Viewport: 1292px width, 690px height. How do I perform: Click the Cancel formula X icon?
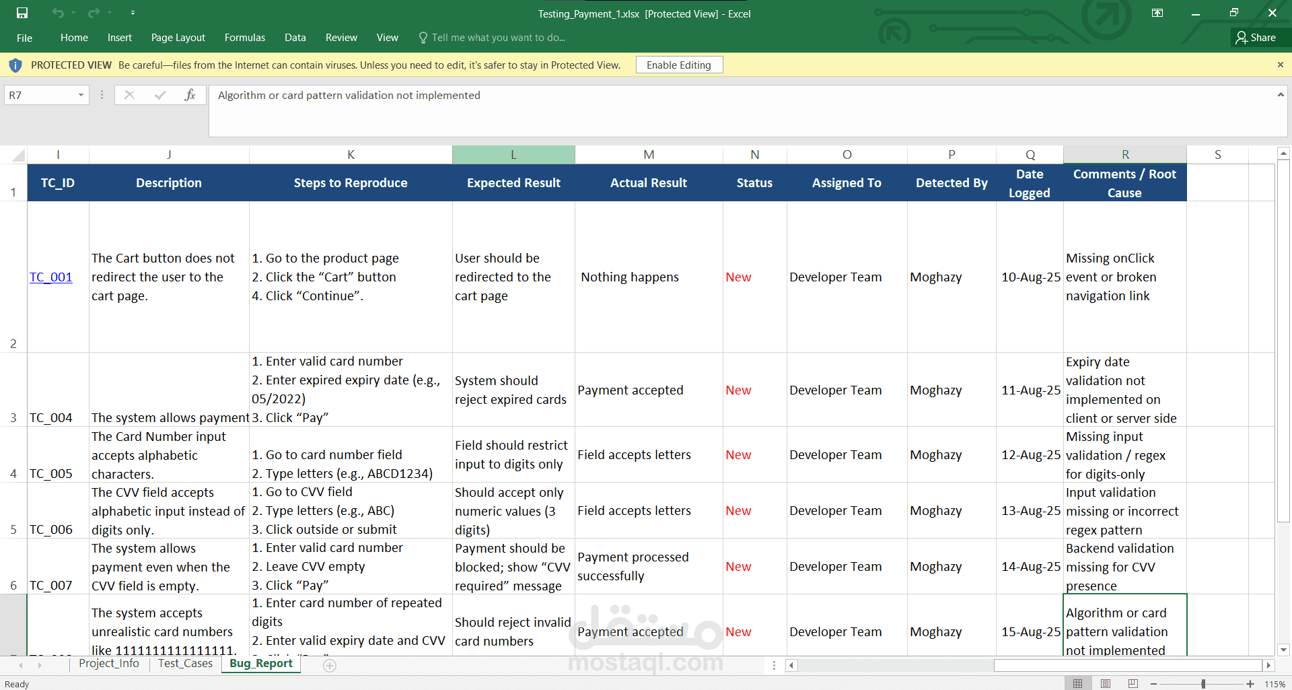130,95
